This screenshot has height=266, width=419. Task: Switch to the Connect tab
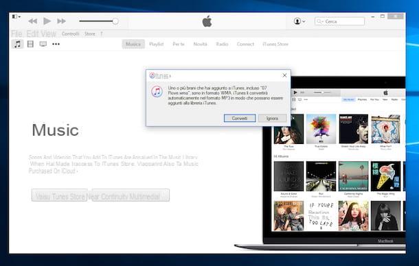point(245,44)
